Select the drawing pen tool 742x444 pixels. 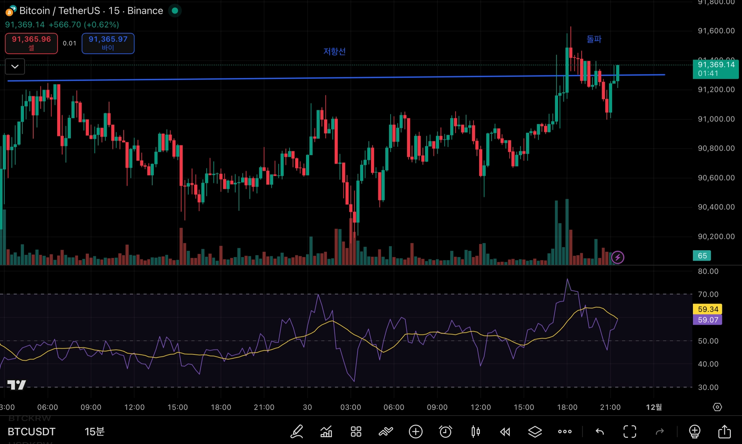click(x=296, y=431)
